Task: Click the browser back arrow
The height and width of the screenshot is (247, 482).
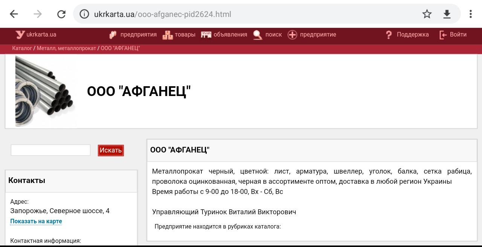Action: [x=14, y=14]
